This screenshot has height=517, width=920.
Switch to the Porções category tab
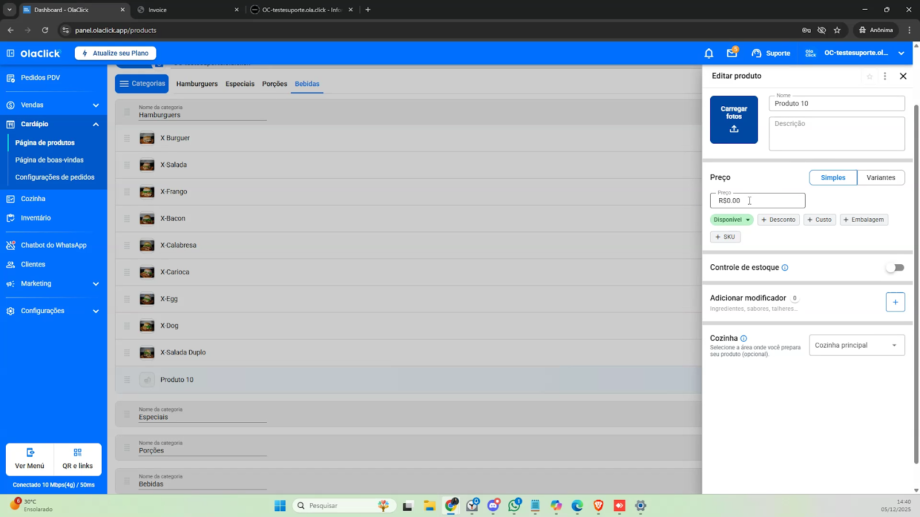click(x=274, y=84)
